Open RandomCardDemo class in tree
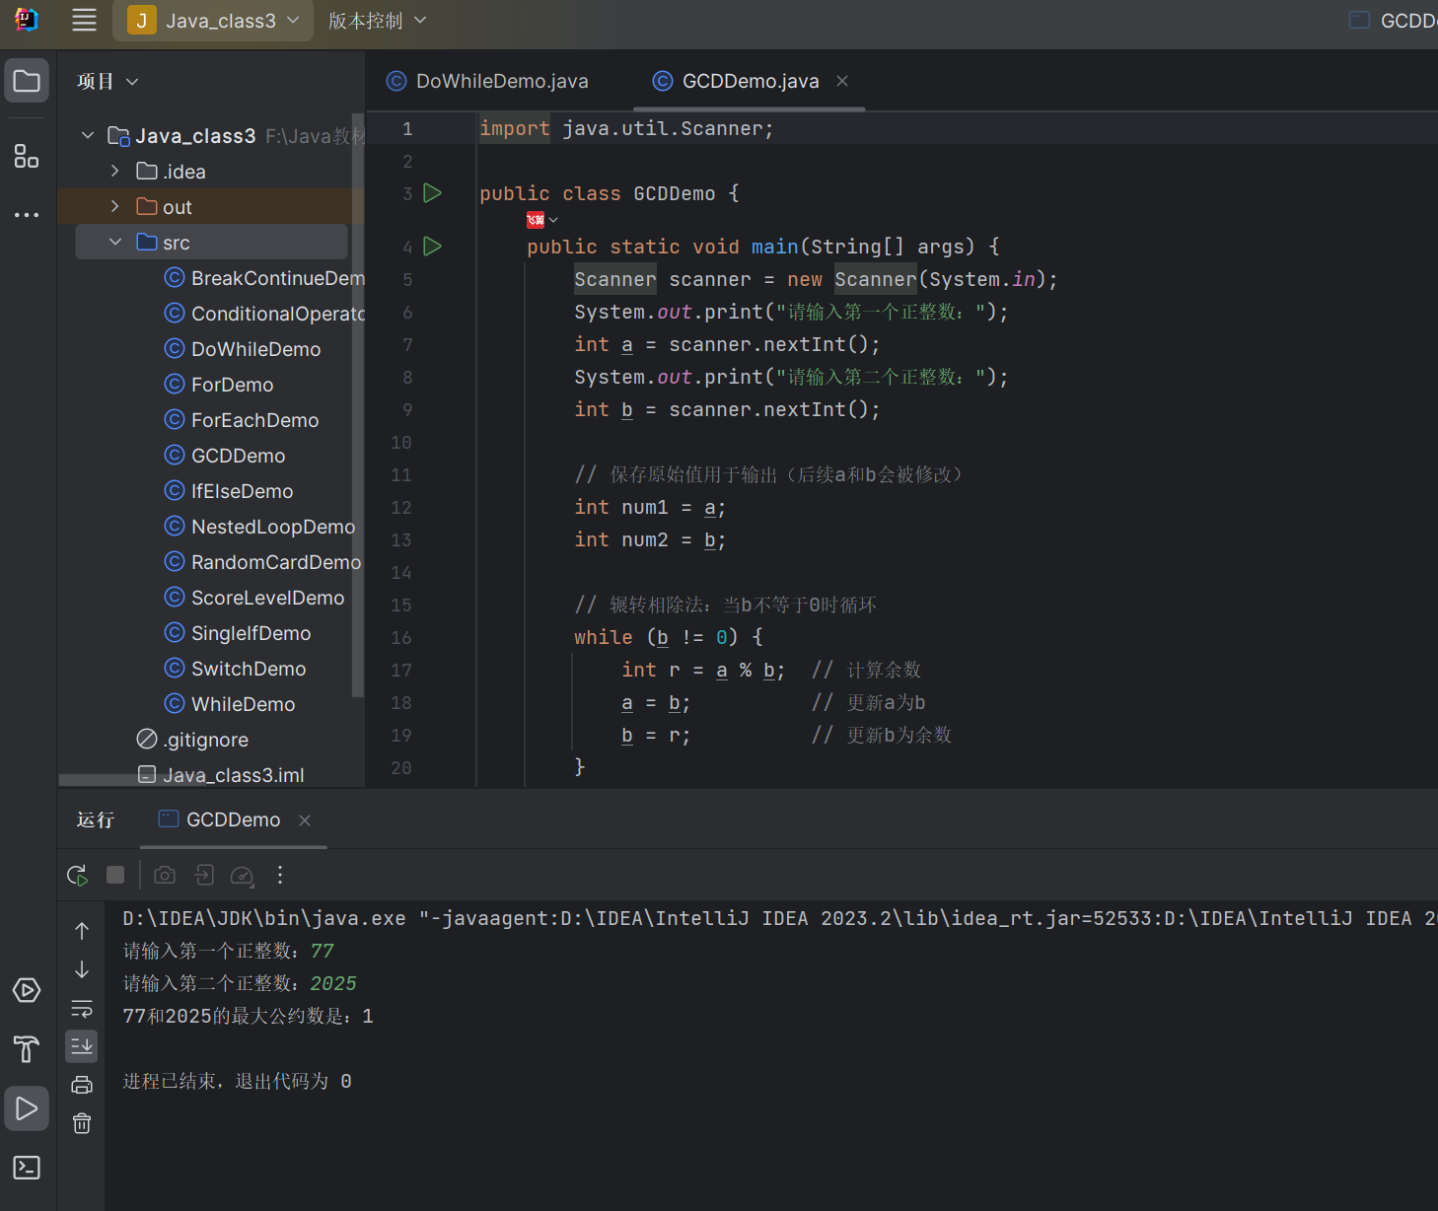Screen dimensions: 1438x1211 [x=262, y=562]
